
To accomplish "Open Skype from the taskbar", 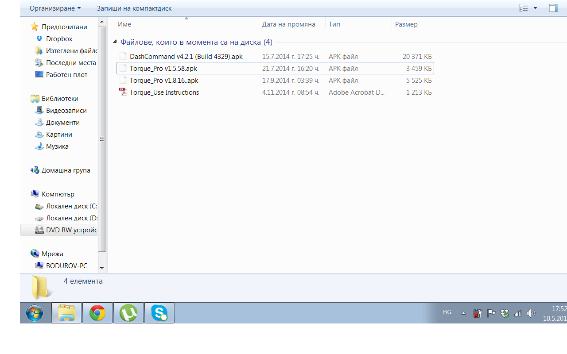I will (159, 313).
